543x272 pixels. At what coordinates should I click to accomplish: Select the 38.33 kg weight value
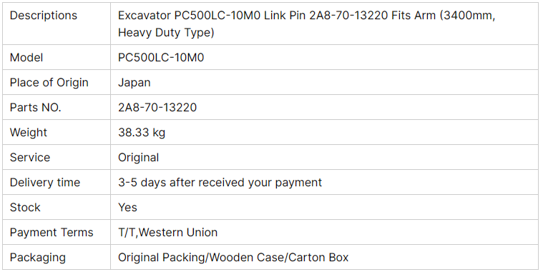[142, 132]
